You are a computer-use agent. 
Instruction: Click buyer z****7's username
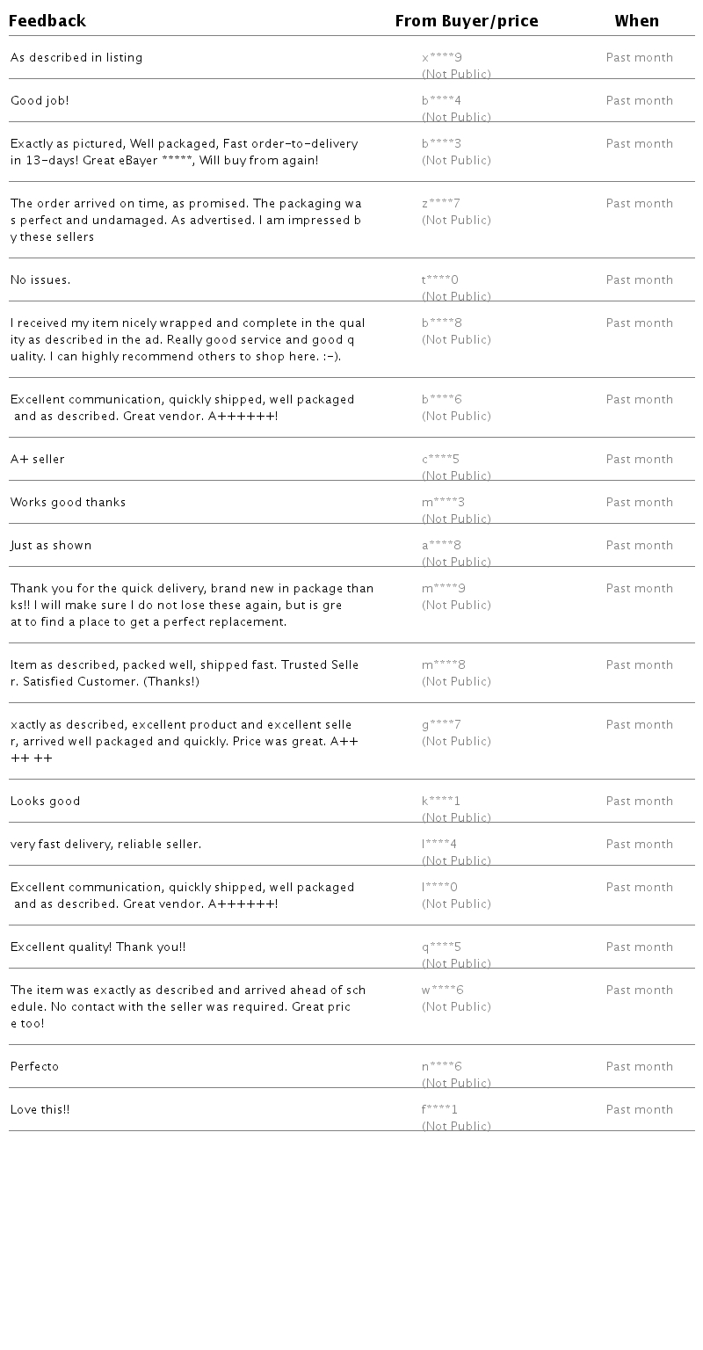(x=441, y=204)
